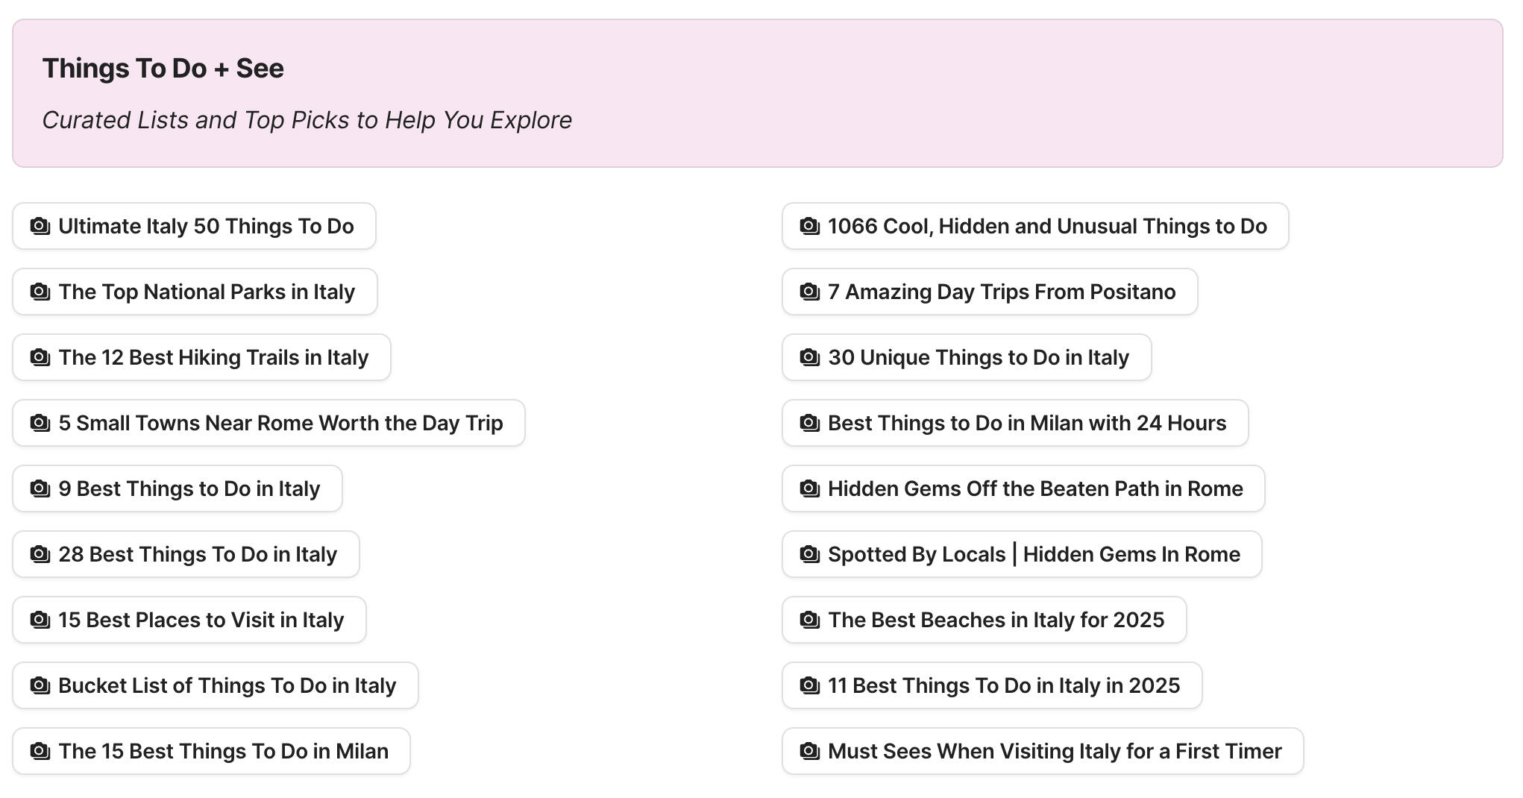
Task: Click the camera icon beside The 12 Best Hiking Trails in Italy
Action: pyautogui.click(x=40, y=357)
